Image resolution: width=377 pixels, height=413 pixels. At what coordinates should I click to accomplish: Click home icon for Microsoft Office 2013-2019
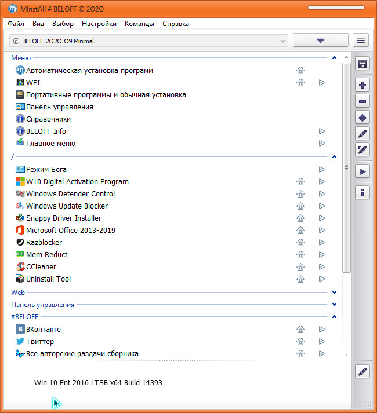pyautogui.click(x=300, y=230)
